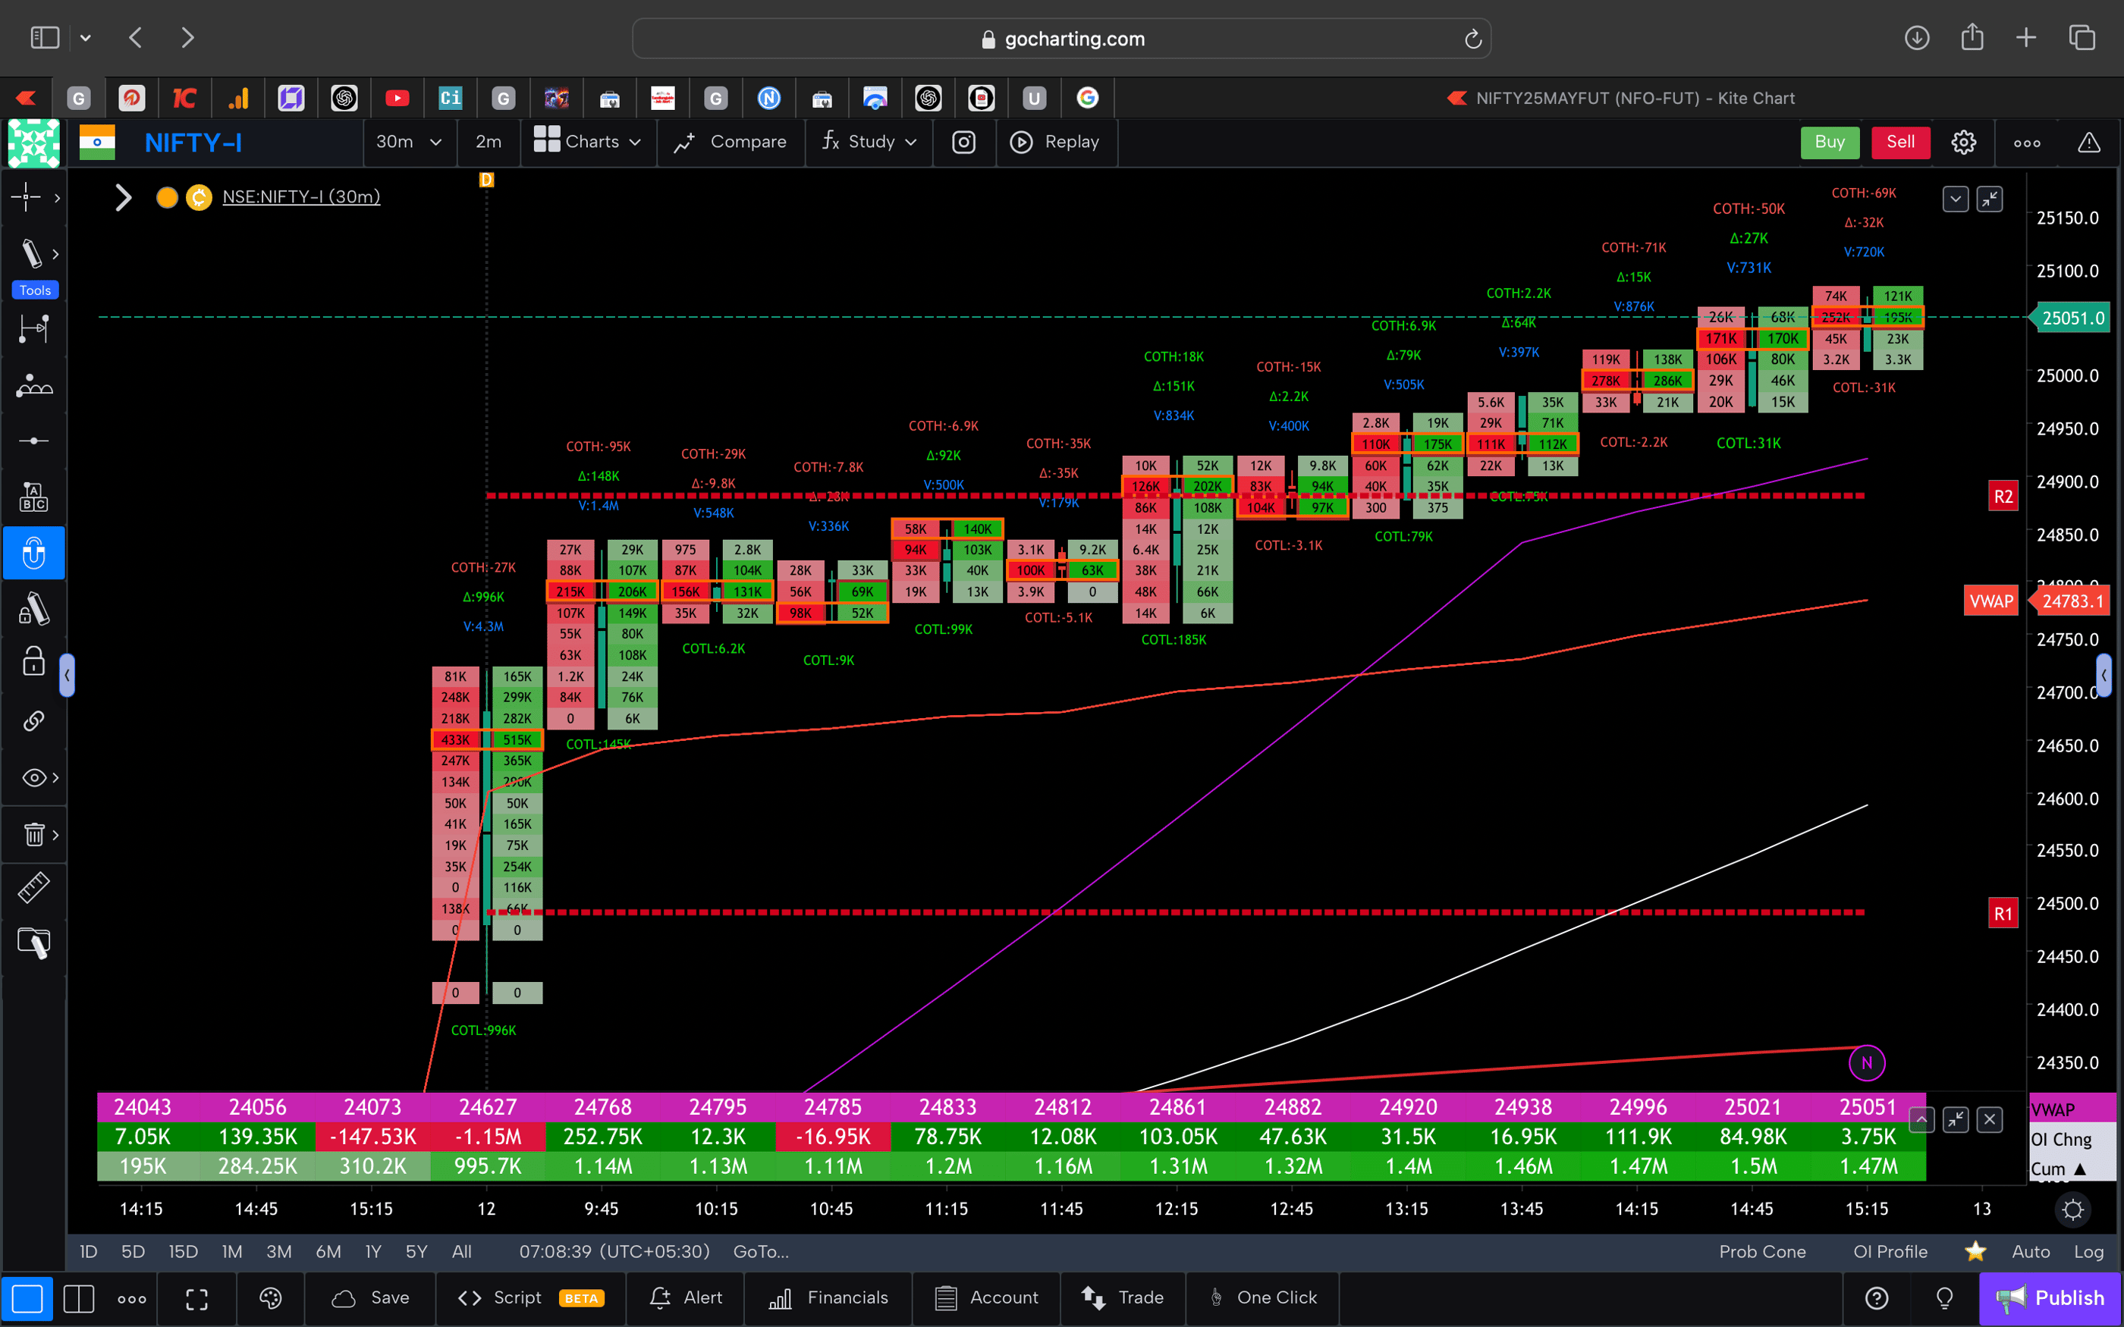2124x1327 pixels.
Task: Take a chart snapshot with the camera icon
Action: tap(963, 141)
